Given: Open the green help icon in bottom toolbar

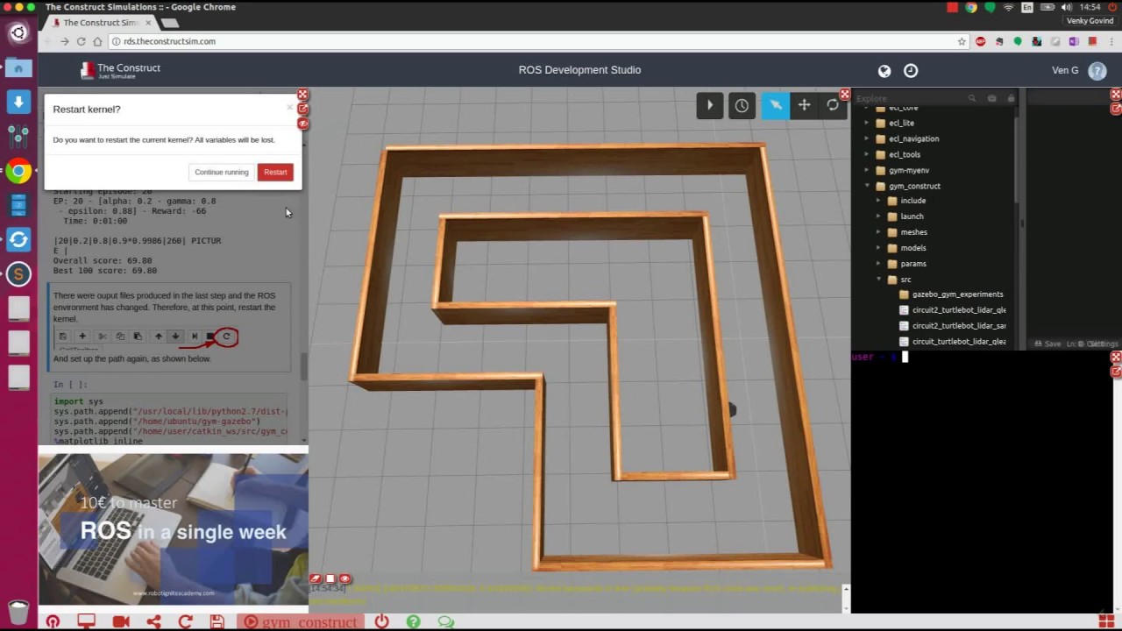Looking at the screenshot, I should [x=413, y=621].
